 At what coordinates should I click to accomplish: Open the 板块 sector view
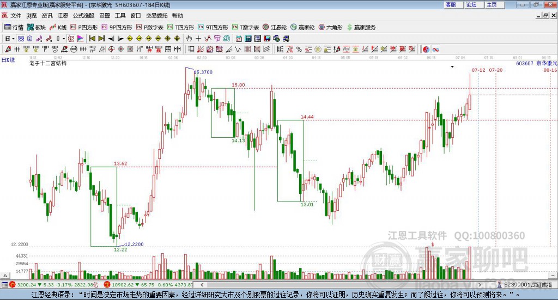tap(37, 27)
